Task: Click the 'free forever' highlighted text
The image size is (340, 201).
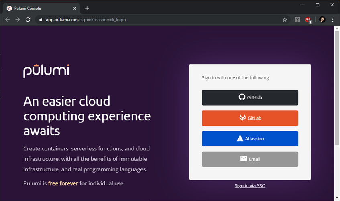Action: (63, 183)
